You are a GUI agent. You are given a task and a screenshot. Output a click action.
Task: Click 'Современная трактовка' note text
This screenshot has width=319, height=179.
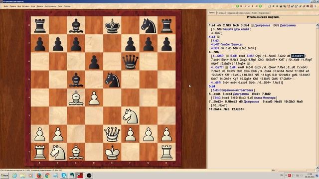coord(236,90)
